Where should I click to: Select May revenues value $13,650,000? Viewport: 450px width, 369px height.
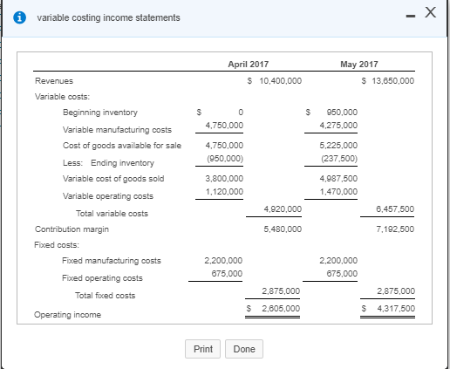388,81
